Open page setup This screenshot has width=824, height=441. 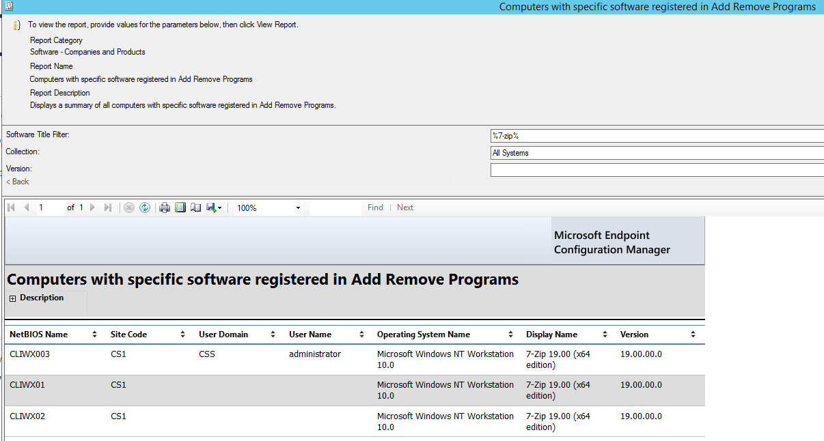(x=195, y=208)
